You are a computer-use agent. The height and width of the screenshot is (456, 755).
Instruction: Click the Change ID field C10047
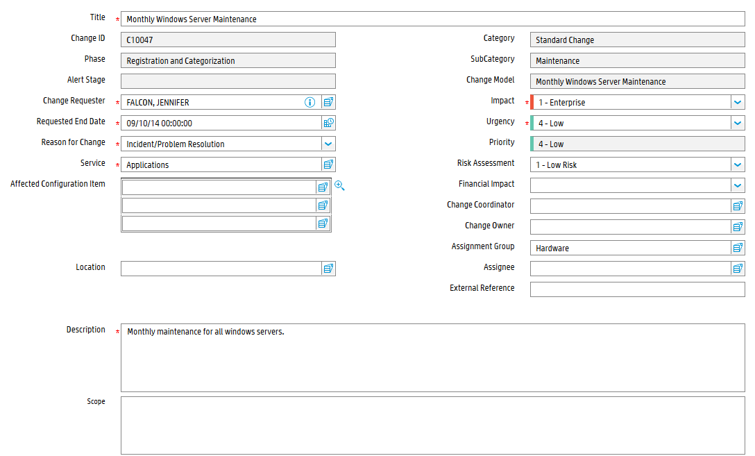point(228,40)
